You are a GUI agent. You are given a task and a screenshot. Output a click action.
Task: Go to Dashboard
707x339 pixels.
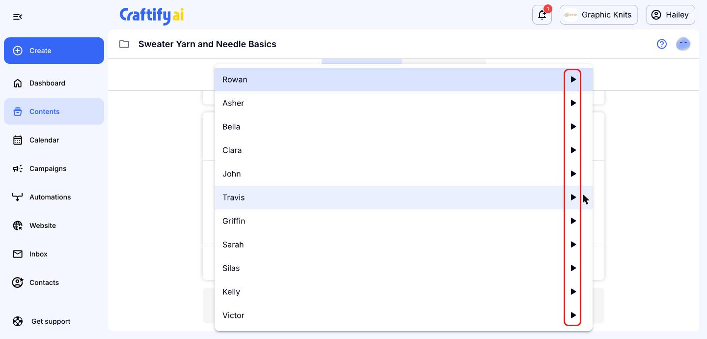coord(54,83)
